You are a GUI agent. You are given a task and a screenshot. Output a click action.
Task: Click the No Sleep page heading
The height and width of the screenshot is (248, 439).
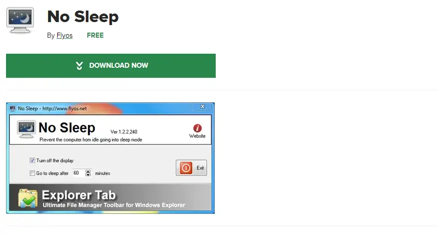[x=83, y=17]
